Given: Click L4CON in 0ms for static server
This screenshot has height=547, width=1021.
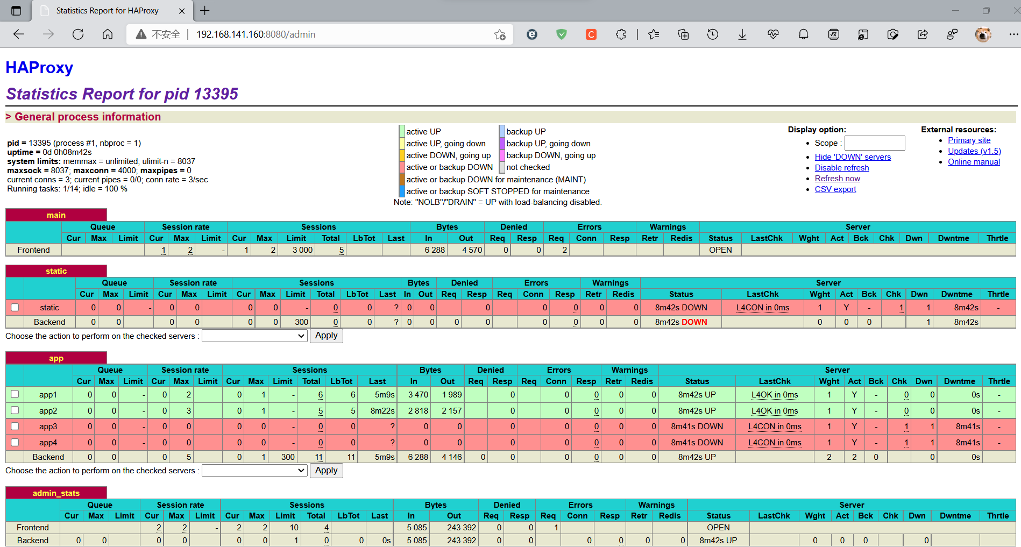Looking at the screenshot, I should [763, 308].
